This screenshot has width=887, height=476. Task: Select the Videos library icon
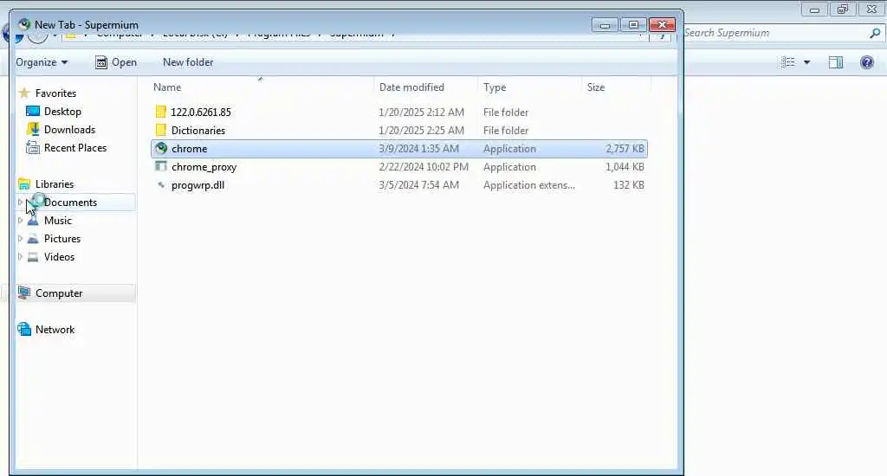pyautogui.click(x=34, y=257)
